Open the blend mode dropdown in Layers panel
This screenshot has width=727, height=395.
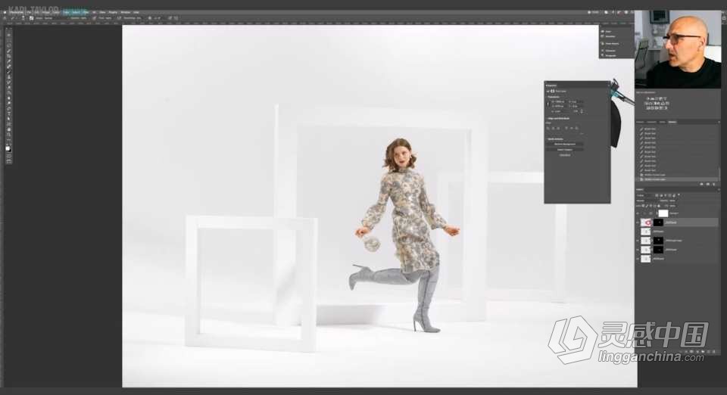(x=645, y=201)
